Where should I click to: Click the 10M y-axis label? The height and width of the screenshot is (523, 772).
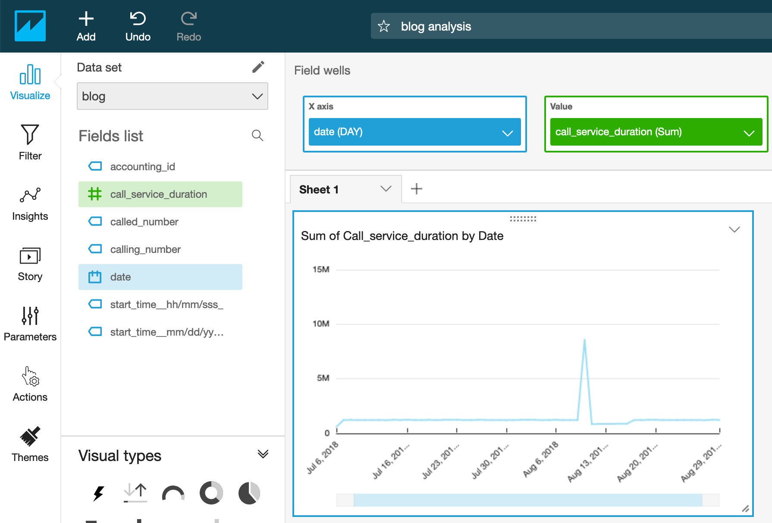pos(321,324)
